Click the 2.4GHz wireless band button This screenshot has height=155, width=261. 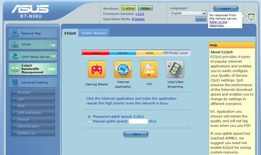point(128,8)
